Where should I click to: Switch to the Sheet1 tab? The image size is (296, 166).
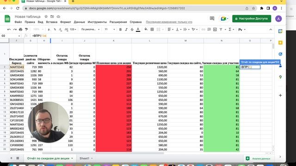click(84, 159)
